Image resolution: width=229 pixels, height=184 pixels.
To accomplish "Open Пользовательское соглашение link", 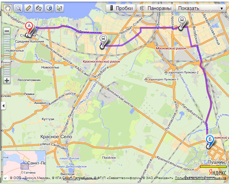I will [200, 178].
